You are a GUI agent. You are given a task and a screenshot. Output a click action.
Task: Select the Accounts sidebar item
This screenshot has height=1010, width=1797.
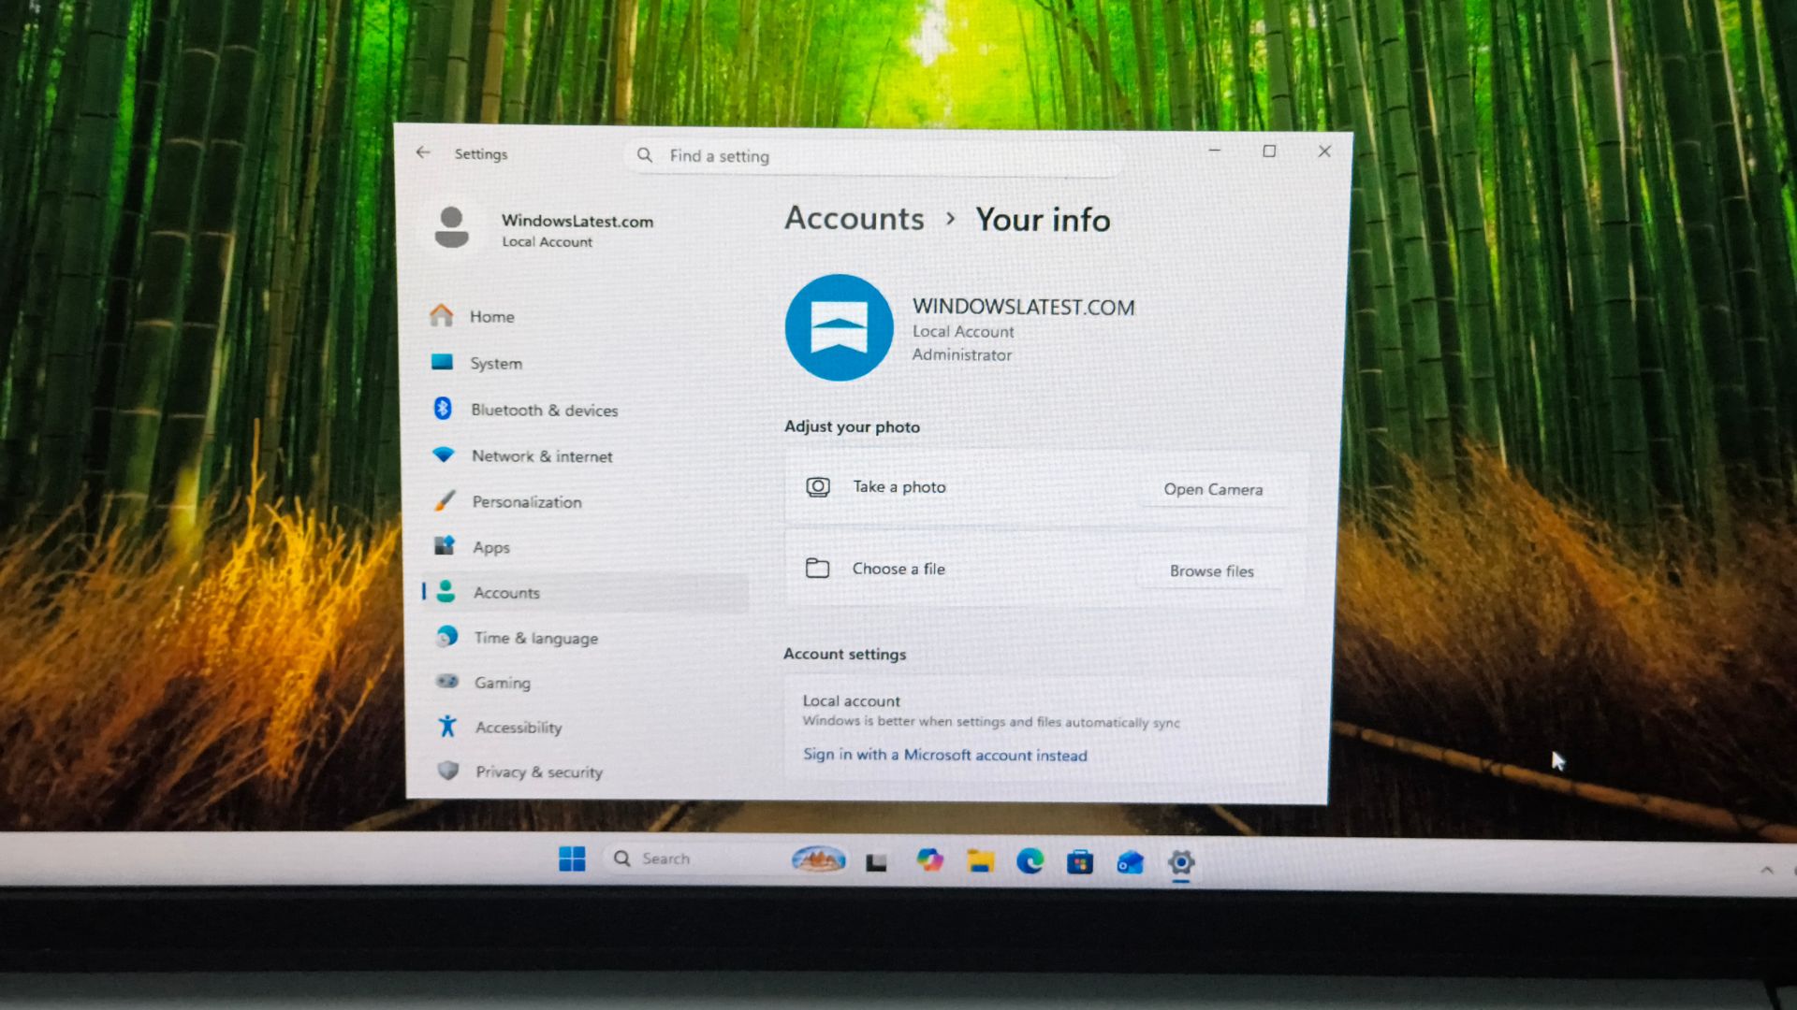(586, 592)
